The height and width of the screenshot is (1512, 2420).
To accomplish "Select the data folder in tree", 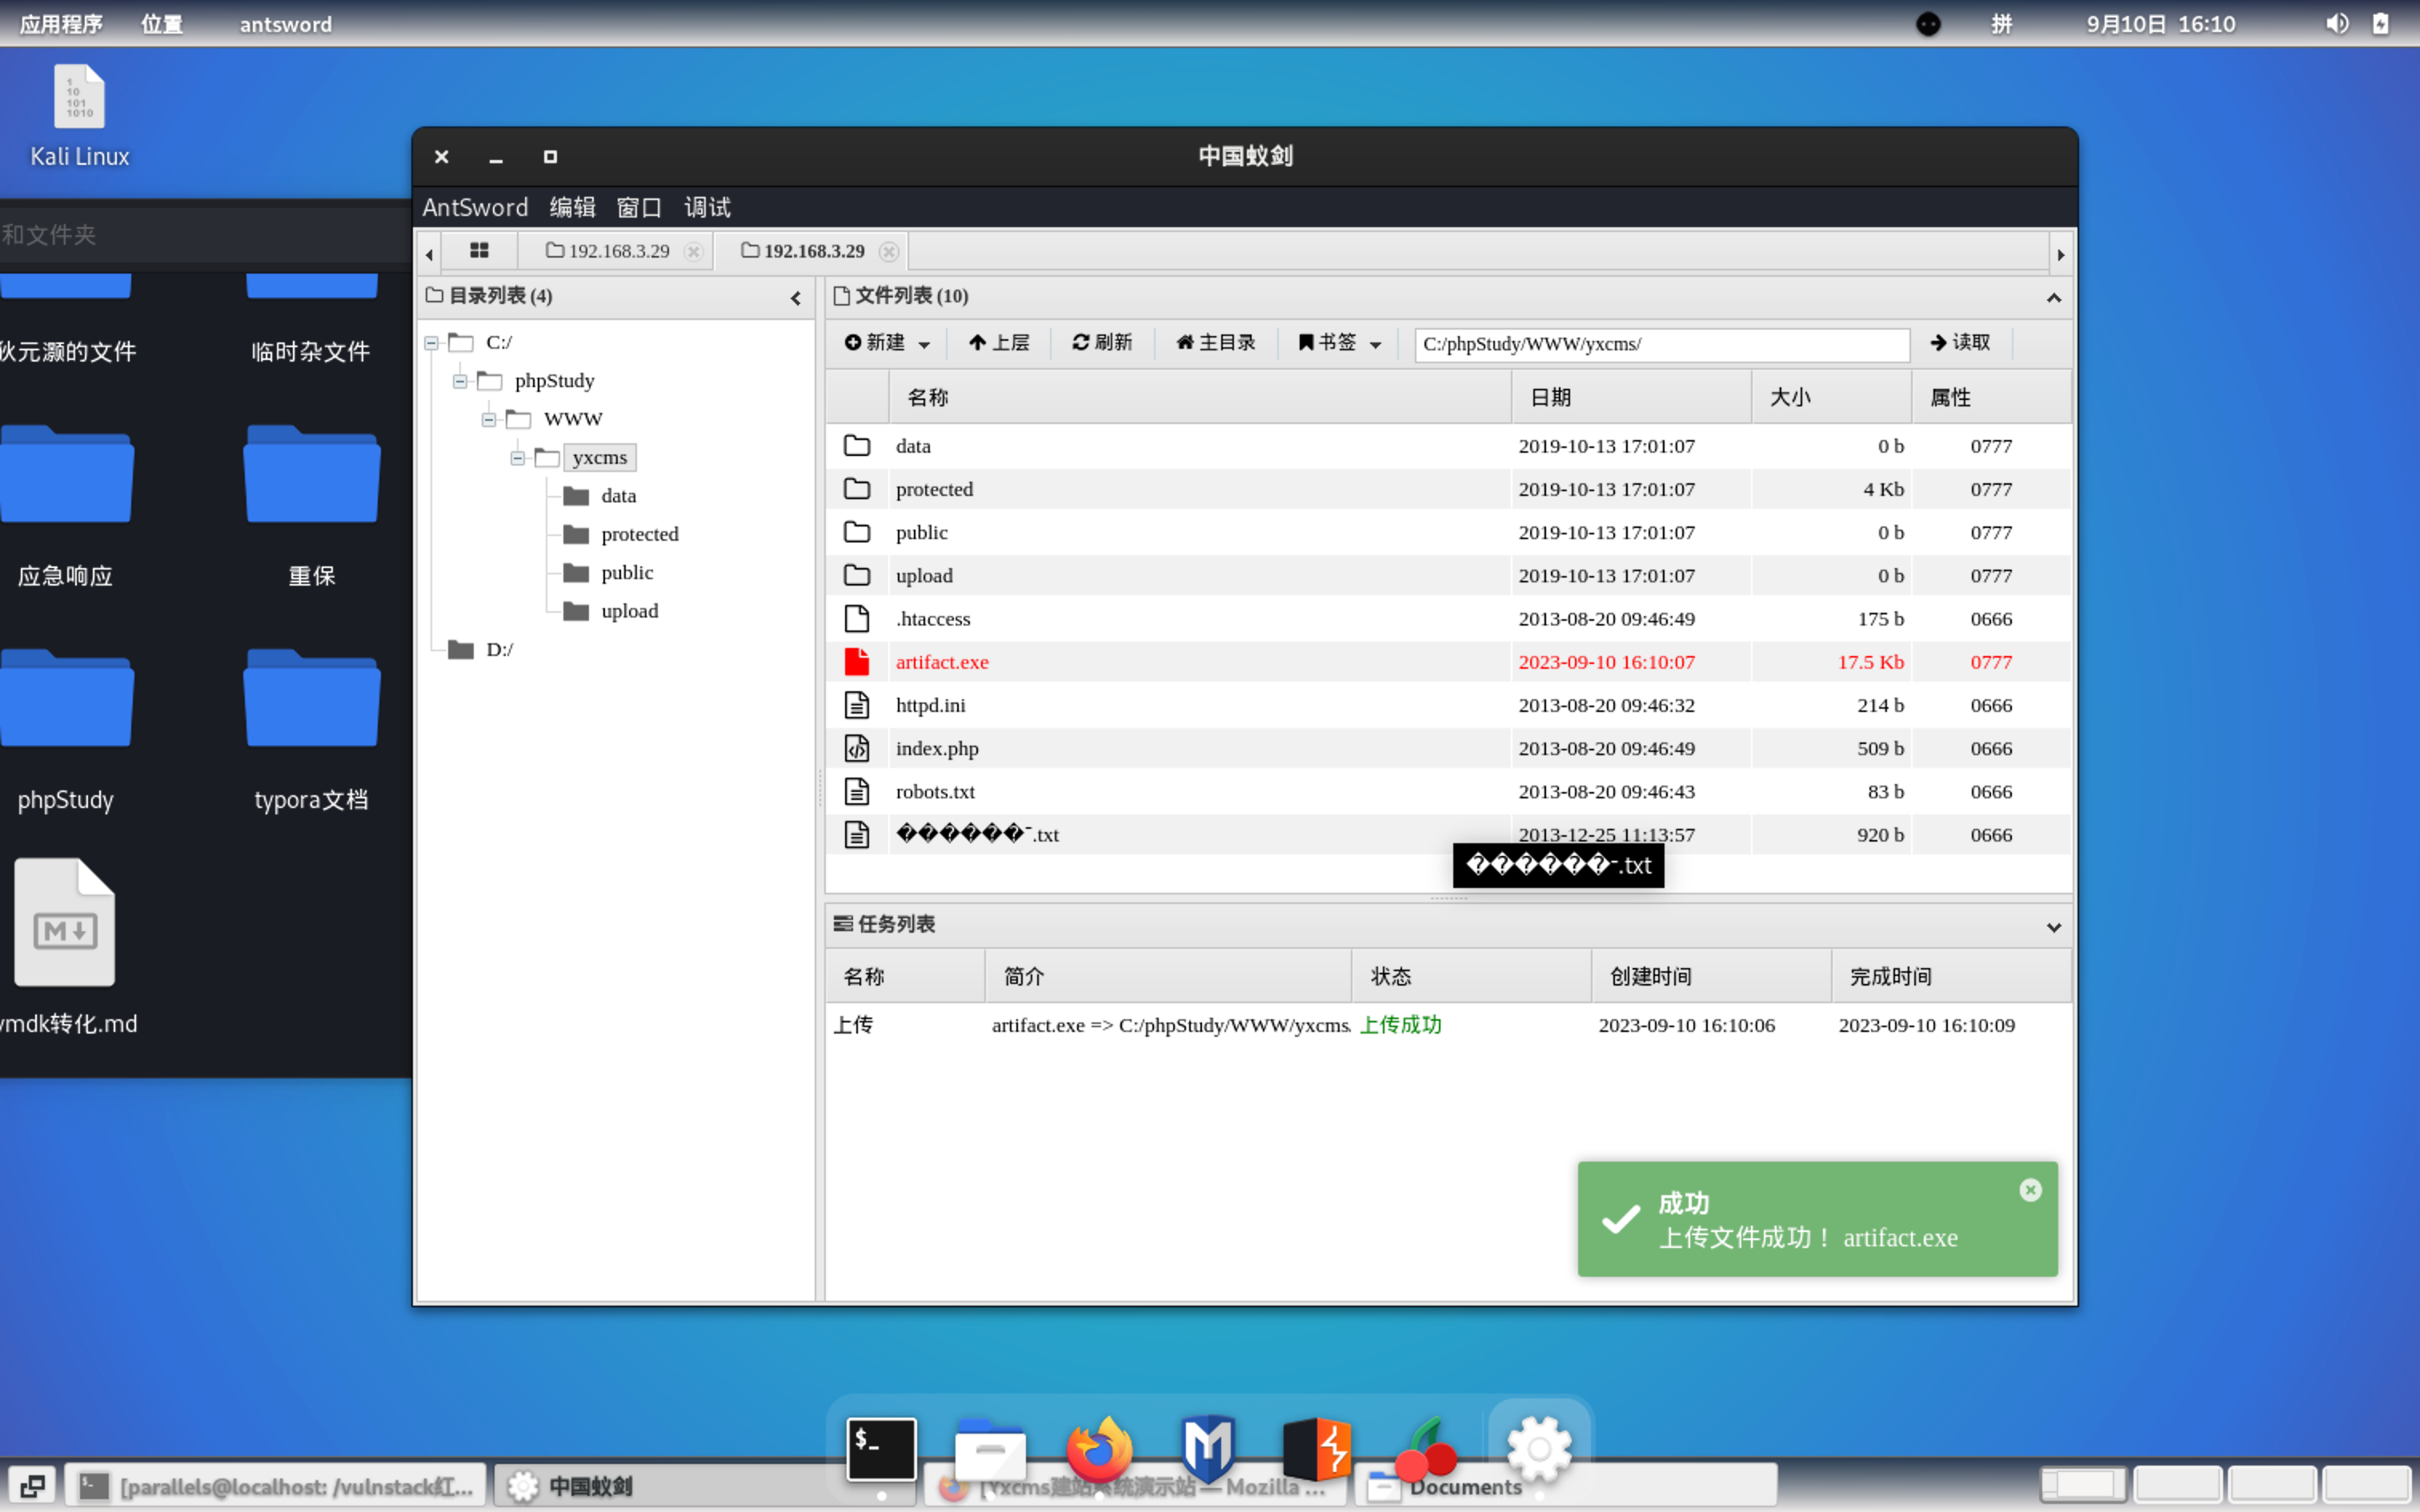I will point(618,496).
